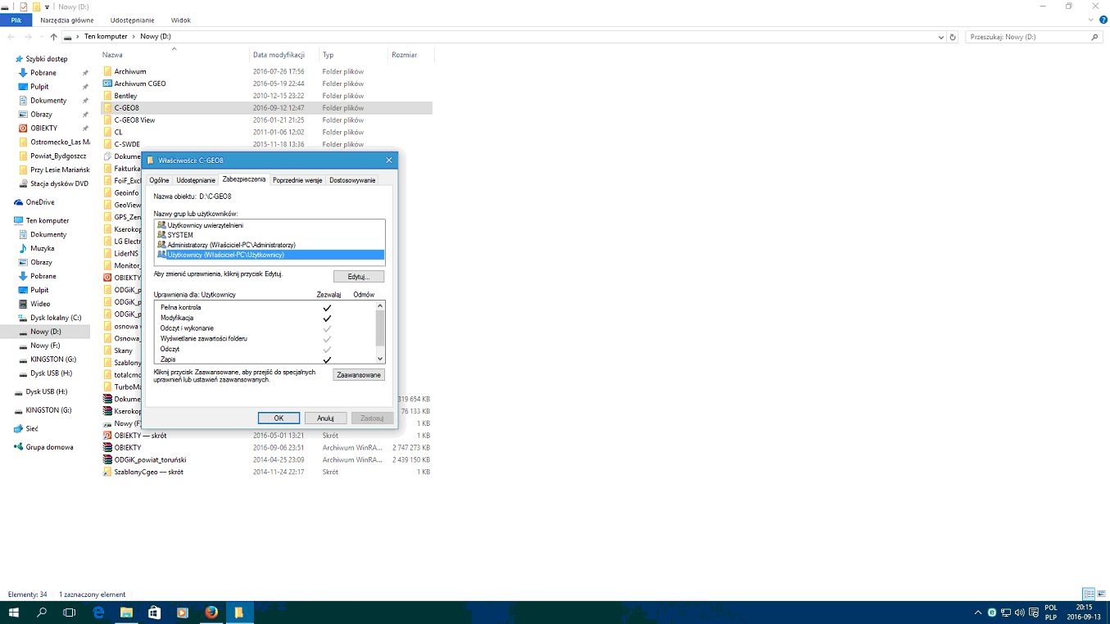The width and height of the screenshot is (1110, 624).
Task: Select the ODGiK_powiat_toruński archive icon
Action: click(x=107, y=459)
